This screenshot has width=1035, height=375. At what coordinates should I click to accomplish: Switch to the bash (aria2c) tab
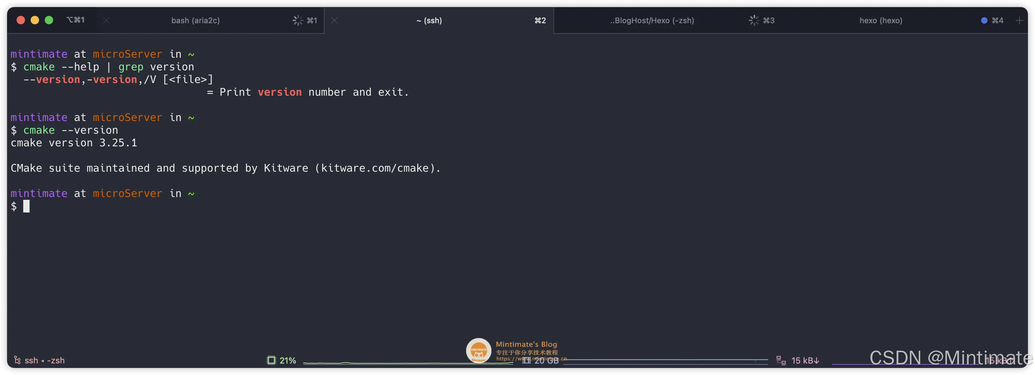coord(195,20)
